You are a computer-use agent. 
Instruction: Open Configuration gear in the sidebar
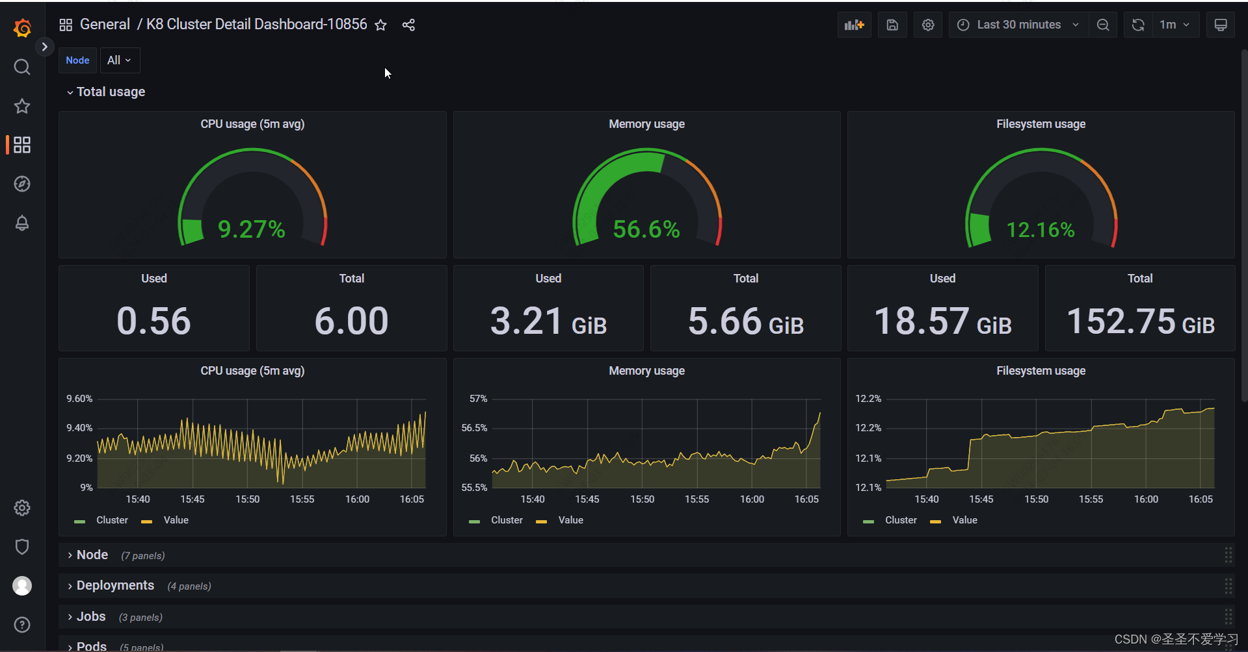(x=22, y=508)
